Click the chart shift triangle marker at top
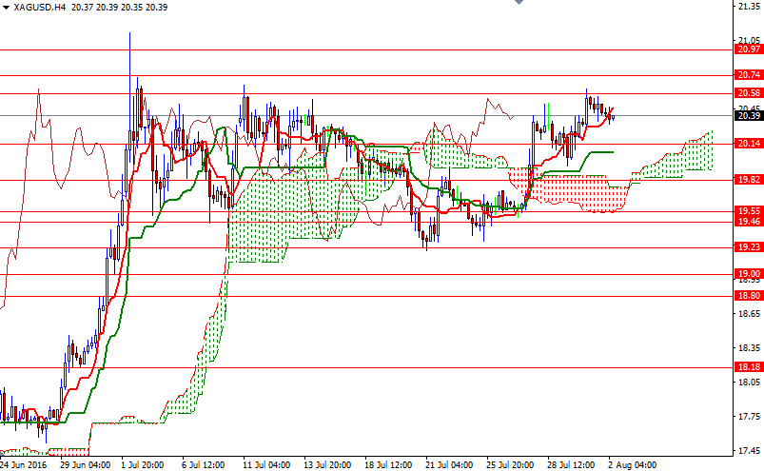 (x=518, y=4)
